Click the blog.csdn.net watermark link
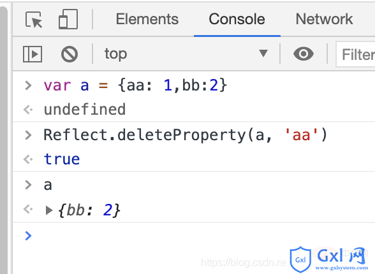375x274 pixels. coord(243,263)
